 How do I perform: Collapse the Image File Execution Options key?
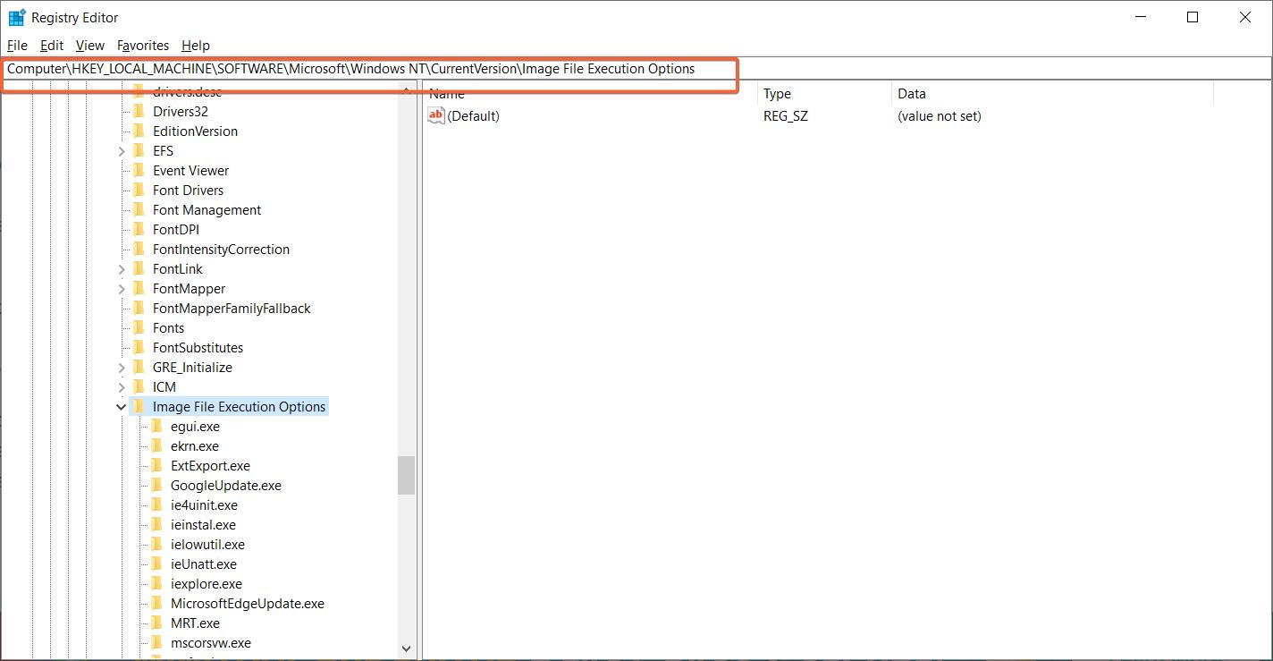122,407
